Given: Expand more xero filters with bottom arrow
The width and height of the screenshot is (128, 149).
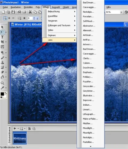Looking at the screenshot, I should pos(91,146).
